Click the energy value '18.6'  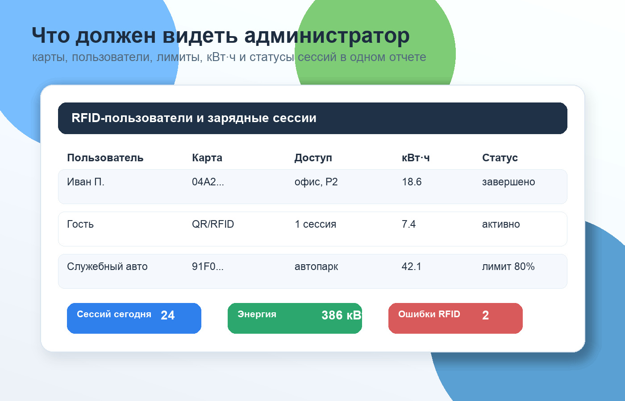pyautogui.click(x=412, y=182)
